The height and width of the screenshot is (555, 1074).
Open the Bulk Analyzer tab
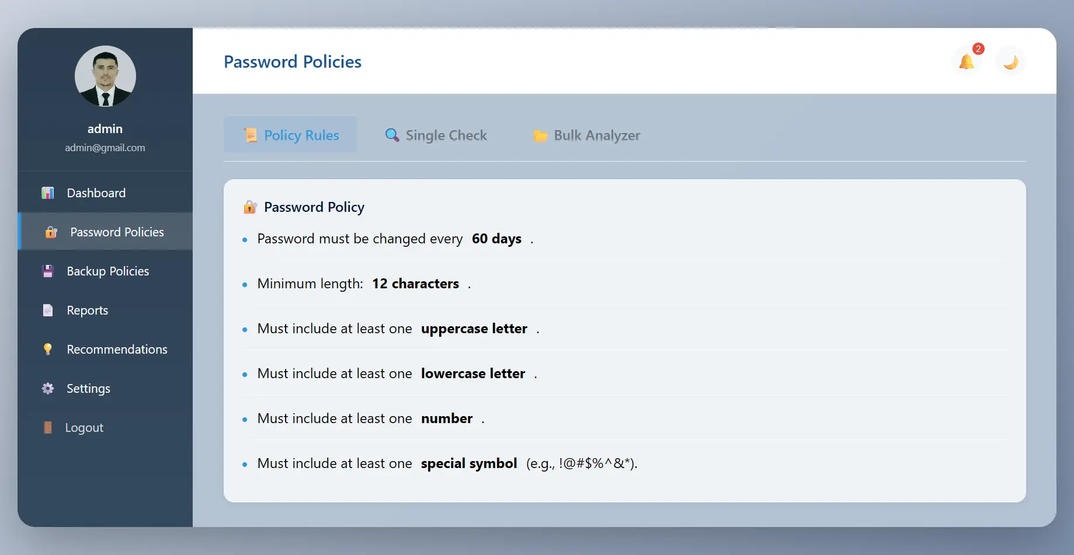click(586, 135)
